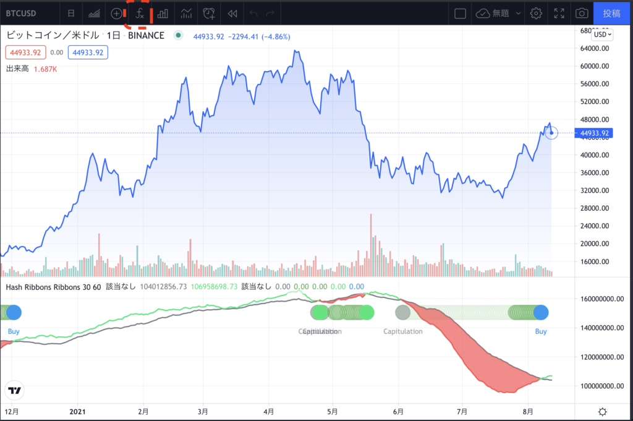
Task: Click the TradingView logo icon
Action: (15, 390)
